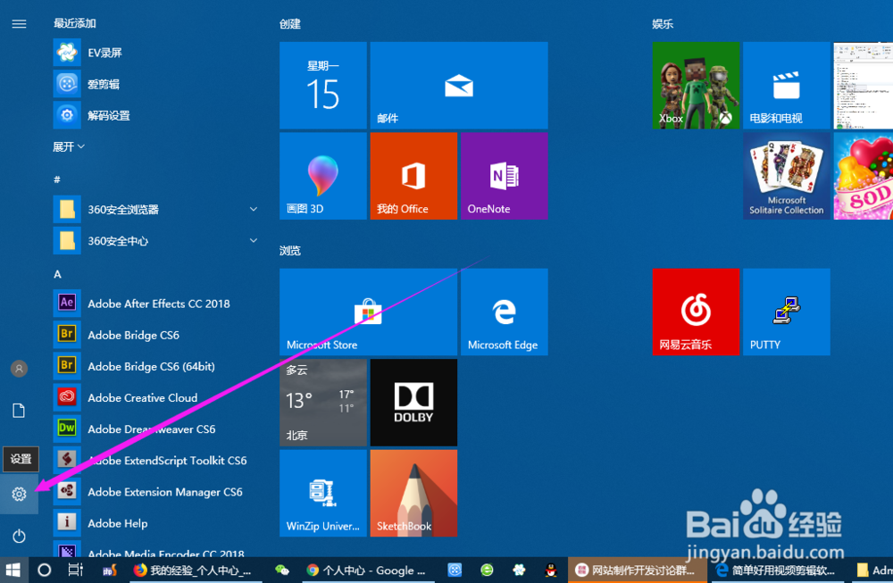This screenshot has height=583, width=893.
Task: Open the OneNote tile
Action: click(504, 175)
